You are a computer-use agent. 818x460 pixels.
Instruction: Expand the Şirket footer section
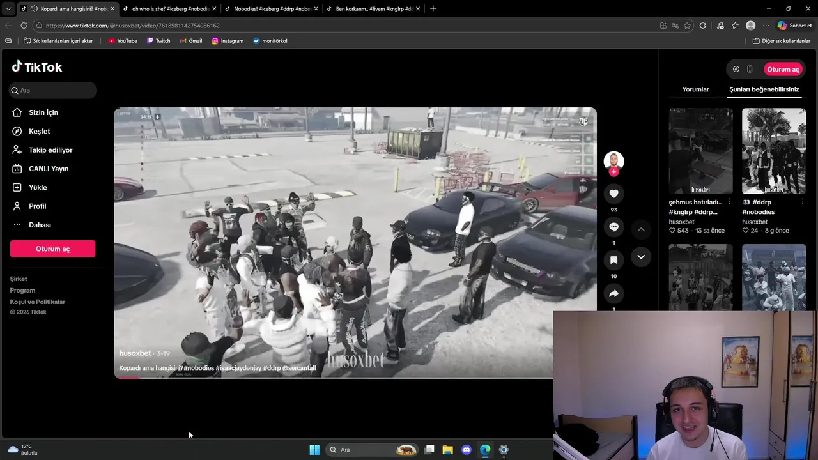pos(19,279)
